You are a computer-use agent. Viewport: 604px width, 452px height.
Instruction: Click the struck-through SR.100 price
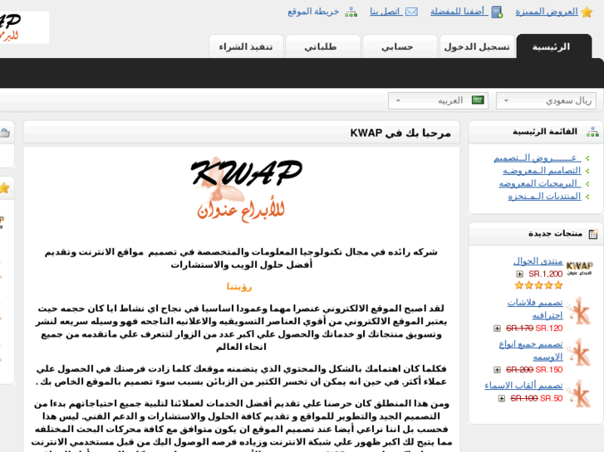click(x=524, y=398)
